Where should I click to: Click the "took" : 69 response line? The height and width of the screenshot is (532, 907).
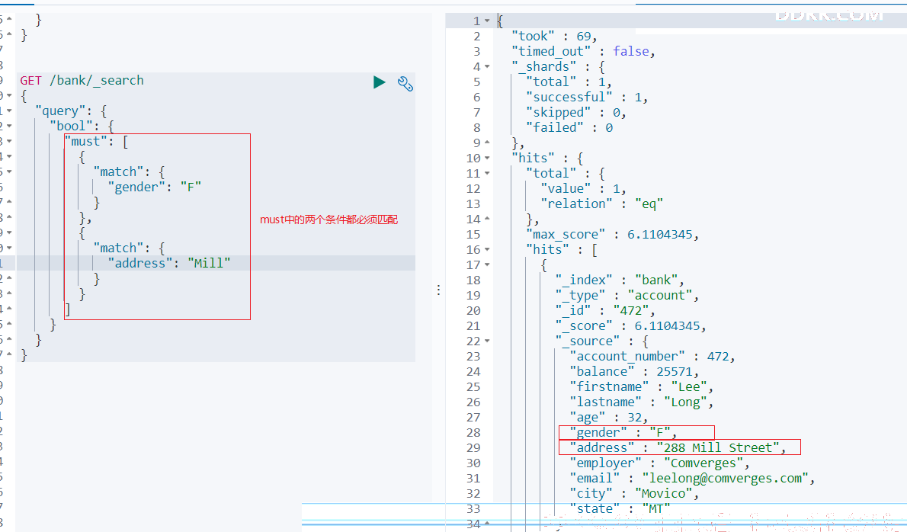[554, 36]
